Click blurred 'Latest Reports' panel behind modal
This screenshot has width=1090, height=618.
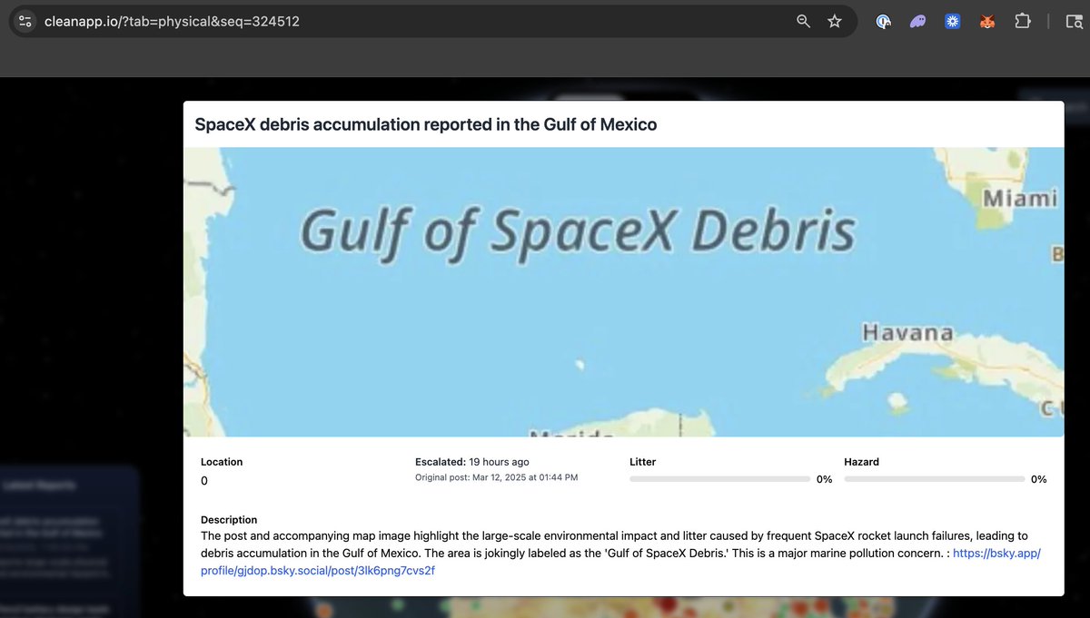(68, 541)
